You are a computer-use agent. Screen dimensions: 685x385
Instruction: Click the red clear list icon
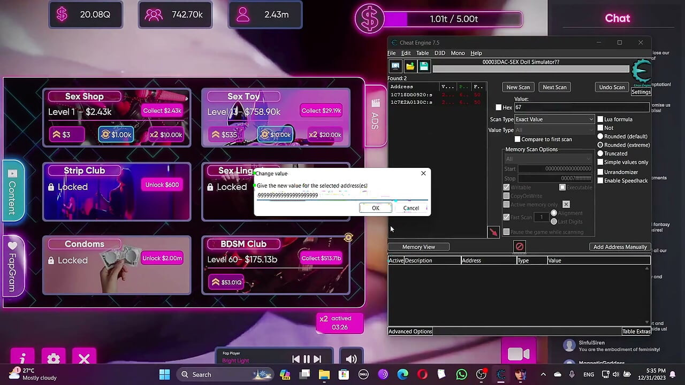(519, 247)
